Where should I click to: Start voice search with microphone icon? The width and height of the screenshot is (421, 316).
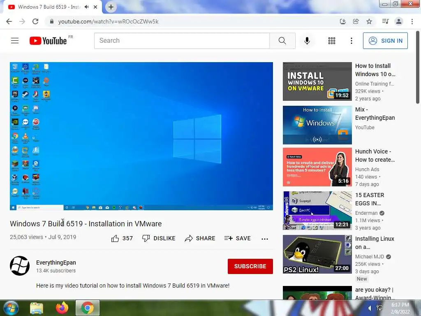point(307,41)
